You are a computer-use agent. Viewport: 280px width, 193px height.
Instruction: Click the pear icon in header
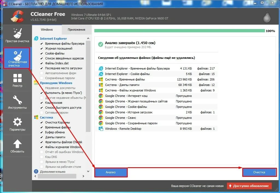(267, 17)
